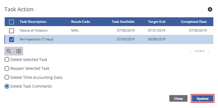Image resolution: width=218 pixels, height=108 pixels.
Task: Uncheck the Re-Inspection (7 days) checkbox
Action: 12,40
